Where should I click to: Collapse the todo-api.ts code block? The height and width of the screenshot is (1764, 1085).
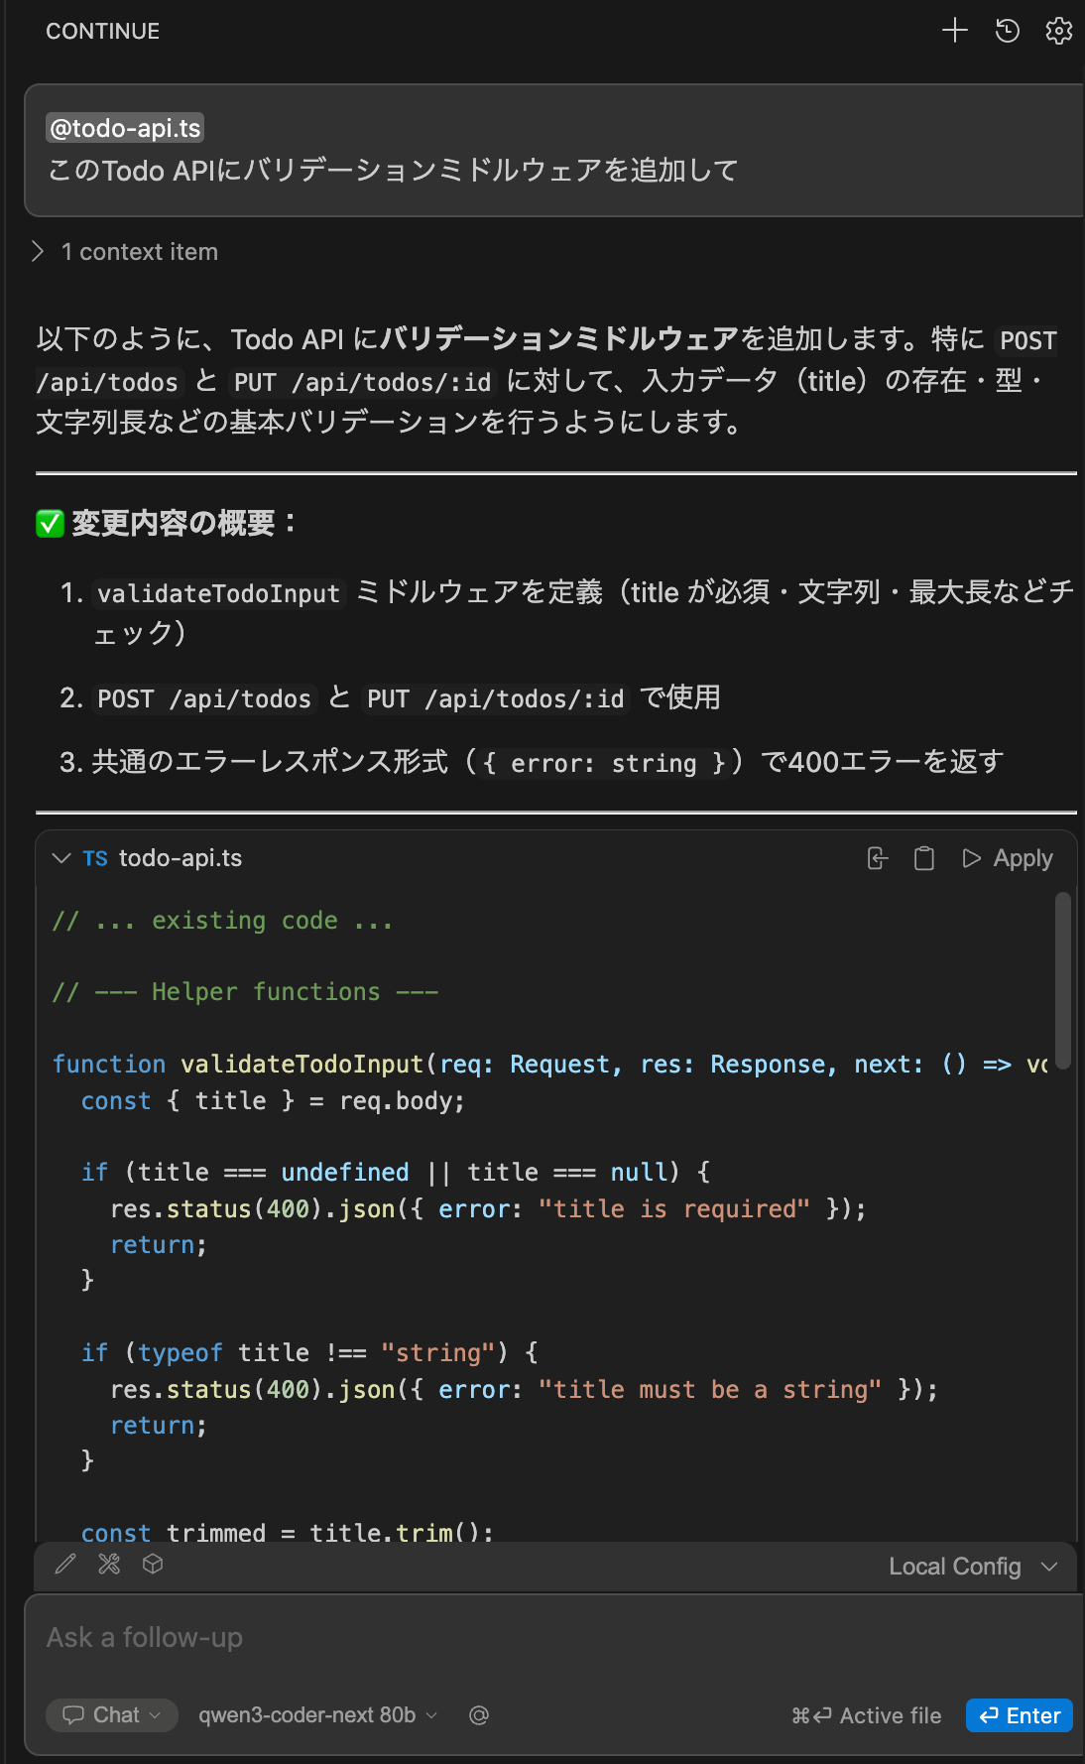pyautogui.click(x=61, y=859)
